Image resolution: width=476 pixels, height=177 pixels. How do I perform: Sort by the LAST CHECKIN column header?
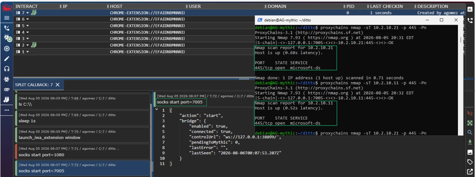386,6
